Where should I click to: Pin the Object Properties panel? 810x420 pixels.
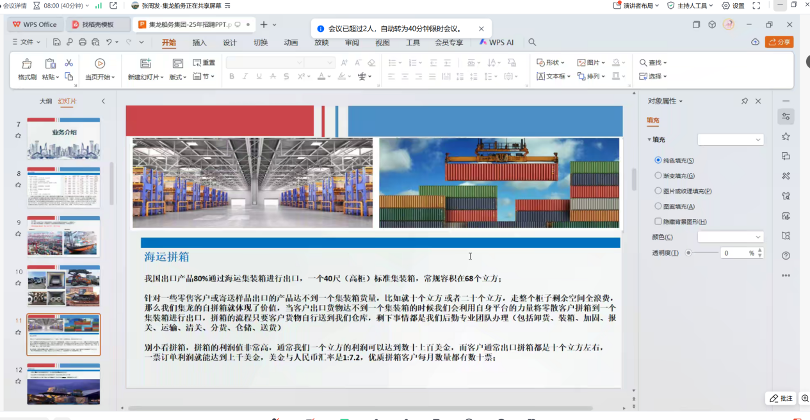click(744, 101)
